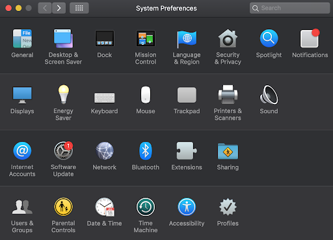
Task: Open Date & Time clock icon
Action: 105,207
